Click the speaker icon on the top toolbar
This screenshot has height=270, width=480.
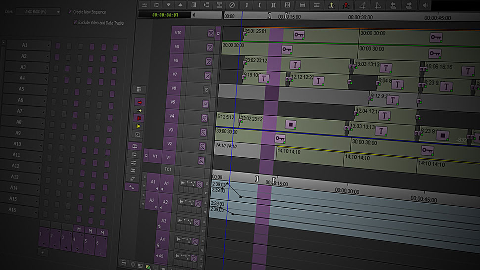425,5
